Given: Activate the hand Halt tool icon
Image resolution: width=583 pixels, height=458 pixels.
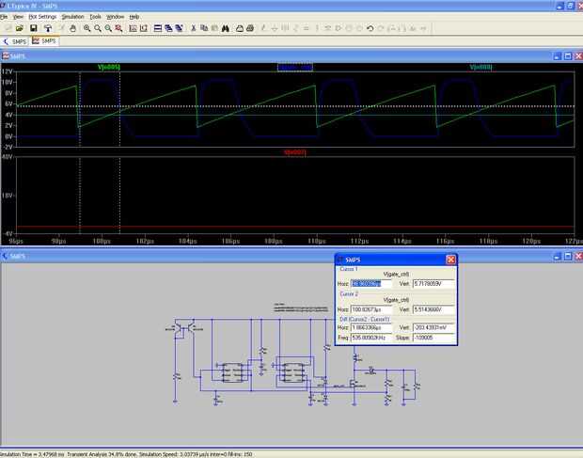Looking at the screenshot, I should click(73, 28).
